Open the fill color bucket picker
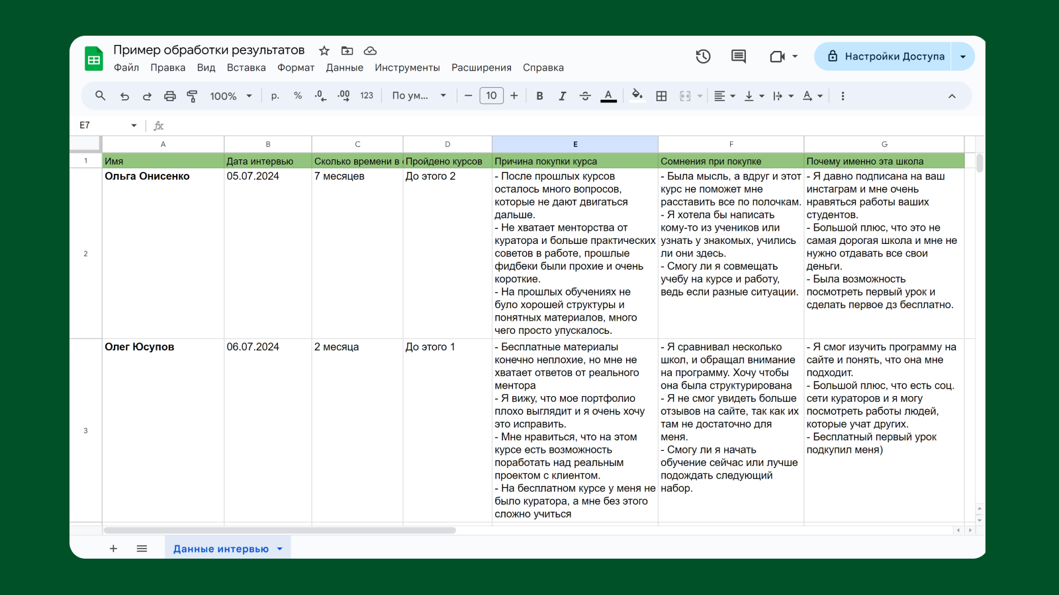The width and height of the screenshot is (1059, 595). pyautogui.click(x=637, y=96)
